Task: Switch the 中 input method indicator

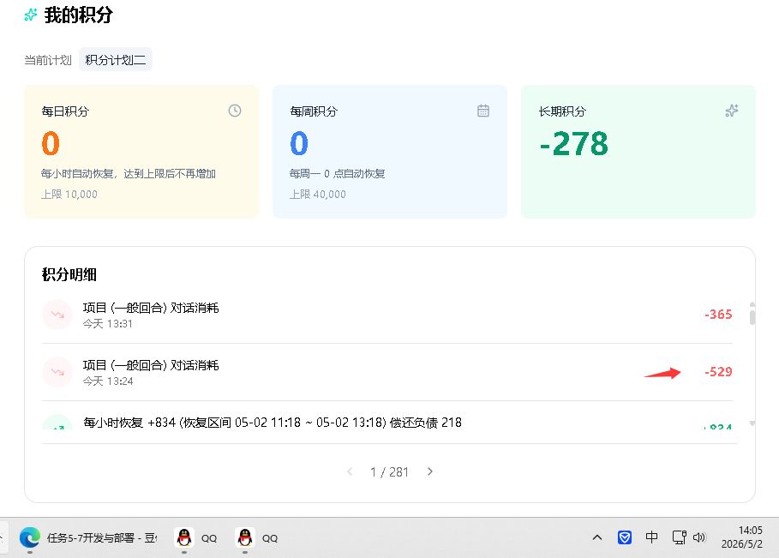Action: point(651,537)
